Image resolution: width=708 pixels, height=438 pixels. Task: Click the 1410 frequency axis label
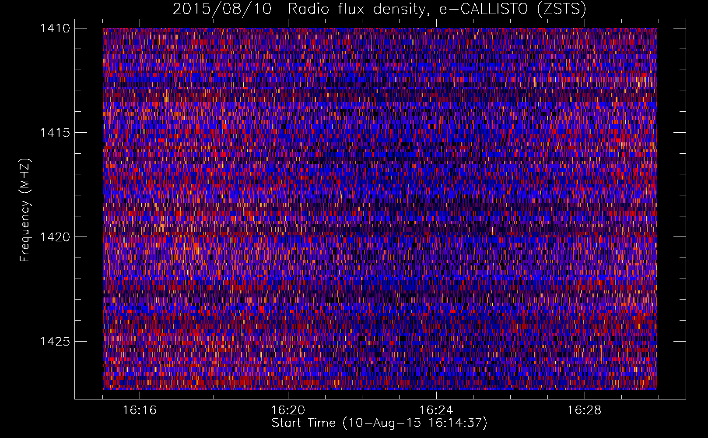(x=55, y=28)
